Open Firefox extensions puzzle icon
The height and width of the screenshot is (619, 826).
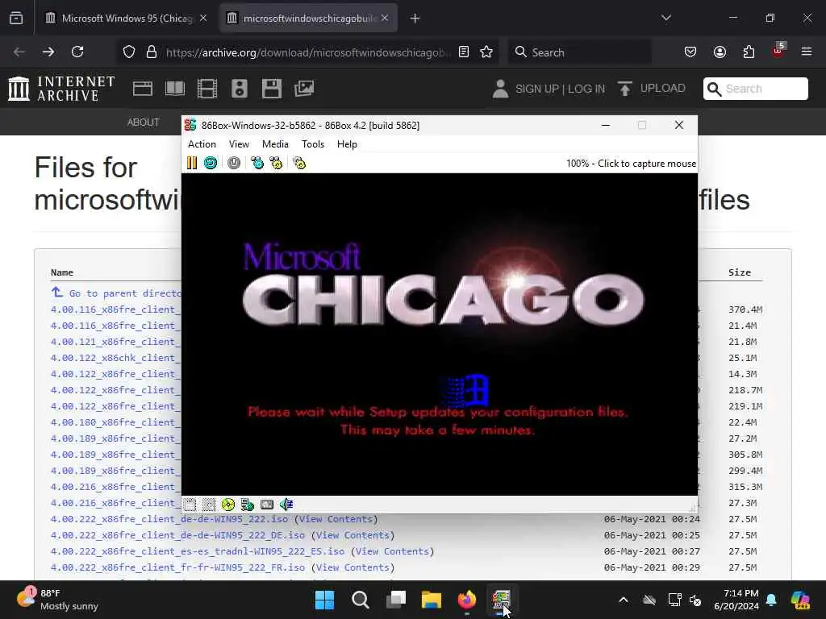(749, 52)
